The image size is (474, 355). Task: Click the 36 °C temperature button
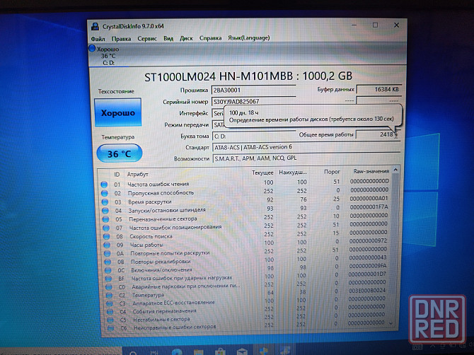pyautogui.click(x=119, y=153)
